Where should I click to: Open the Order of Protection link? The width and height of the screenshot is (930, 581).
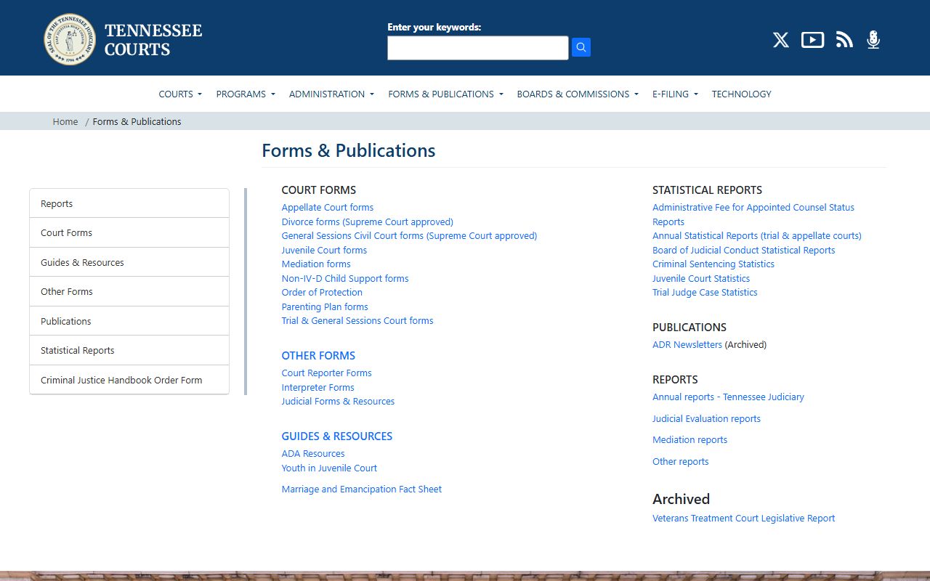pyautogui.click(x=322, y=292)
